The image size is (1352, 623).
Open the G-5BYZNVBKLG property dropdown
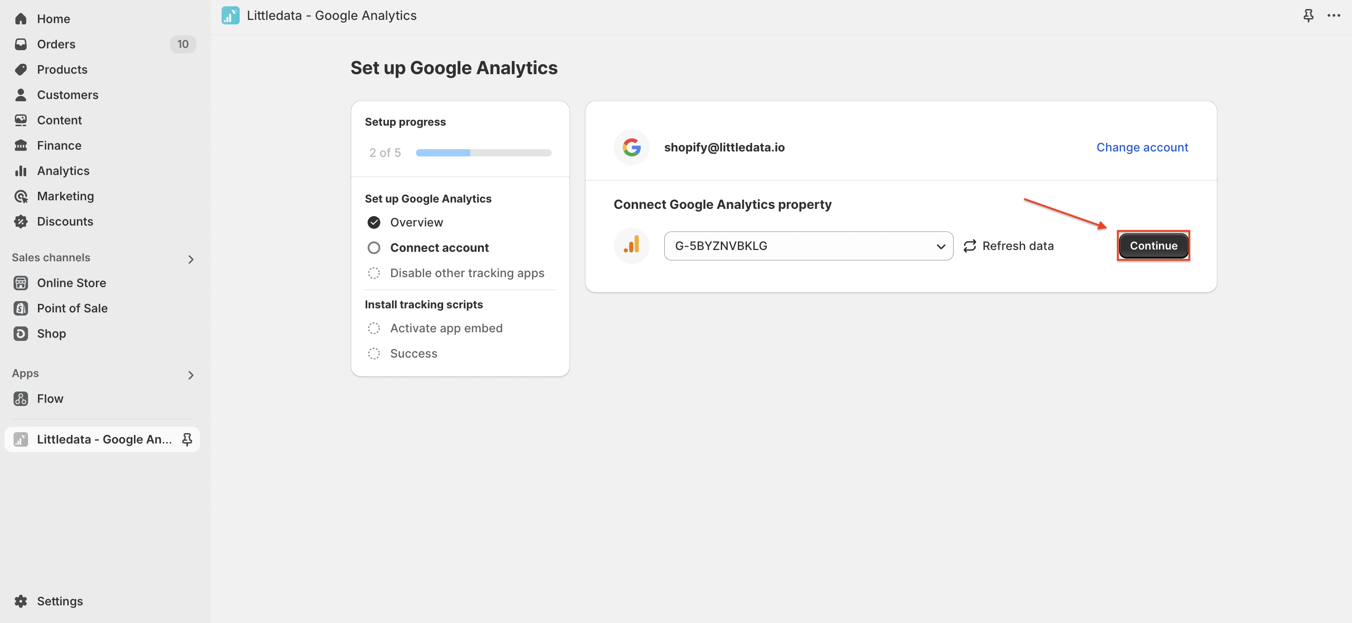click(x=808, y=246)
